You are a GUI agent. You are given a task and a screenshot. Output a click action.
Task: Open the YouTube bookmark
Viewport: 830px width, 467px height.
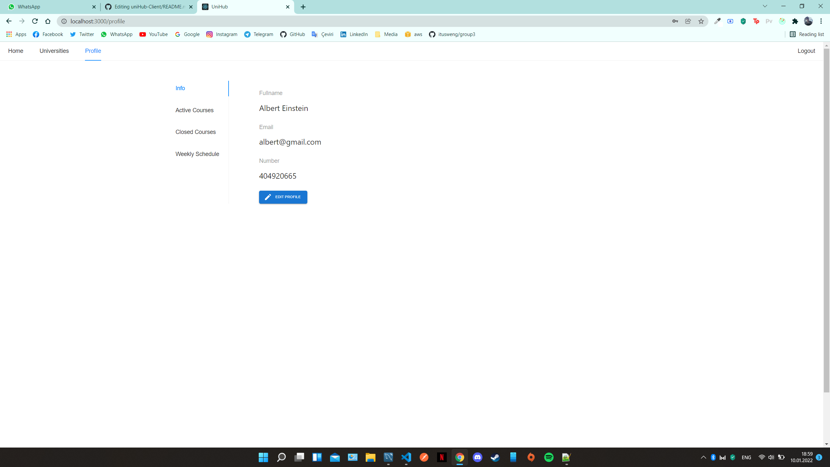pyautogui.click(x=154, y=34)
